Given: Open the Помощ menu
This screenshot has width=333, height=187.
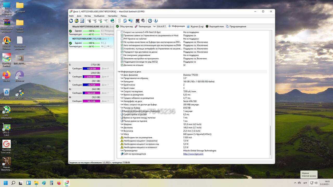Looking at the screenshot, I should pos(124,16).
